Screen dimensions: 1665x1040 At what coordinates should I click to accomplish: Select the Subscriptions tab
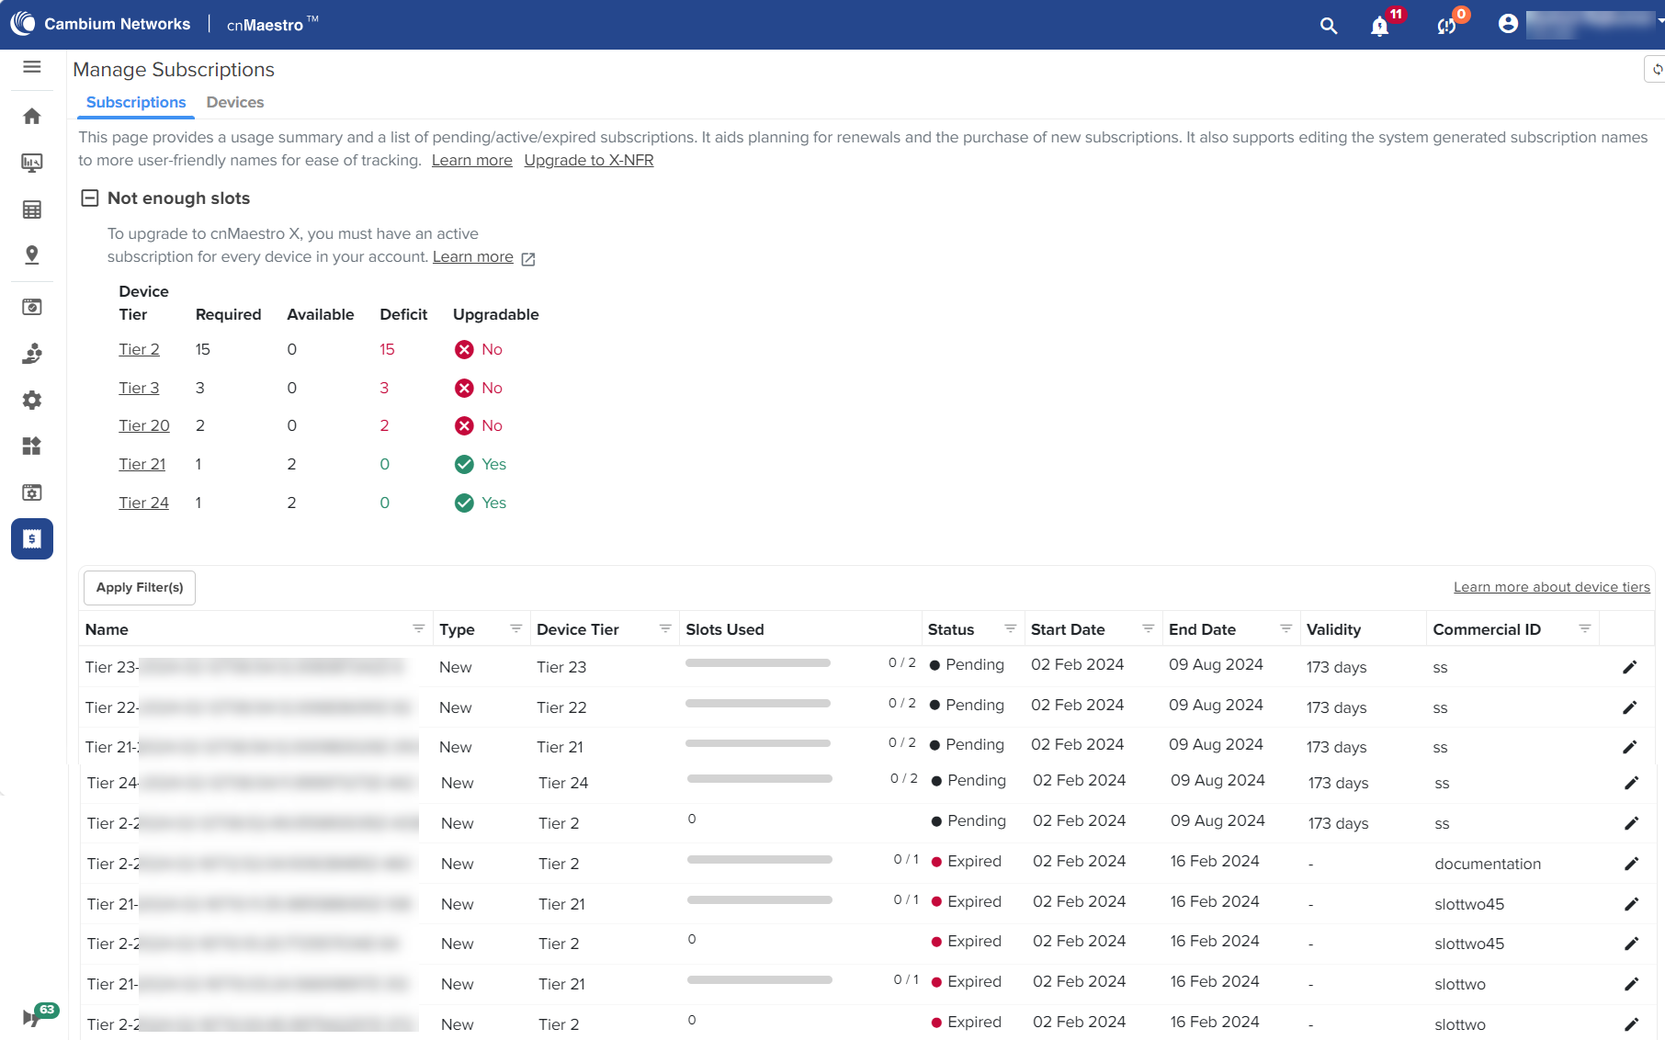click(136, 103)
